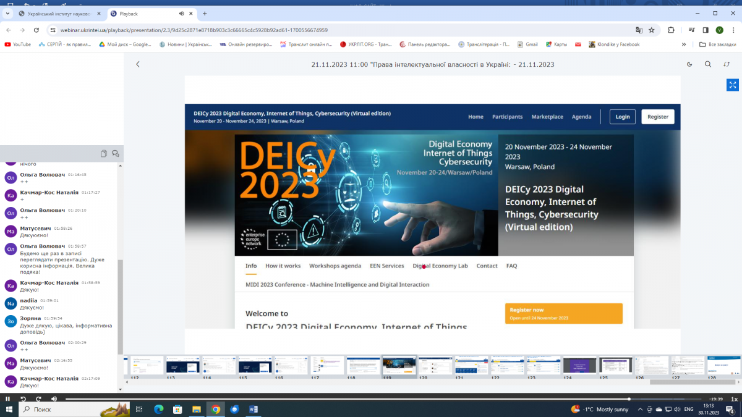Open Task View in the taskbar
Image resolution: width=742 pixels, height=417 pixels.
click(139, 410)
